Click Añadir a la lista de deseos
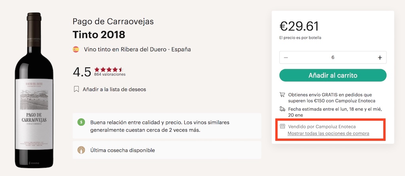405x176 pixels. [114, 89]
